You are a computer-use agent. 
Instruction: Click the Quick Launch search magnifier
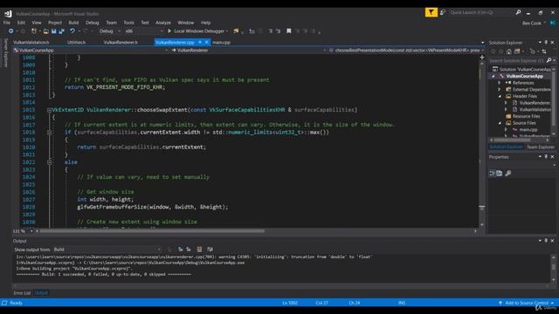(518, 12)
